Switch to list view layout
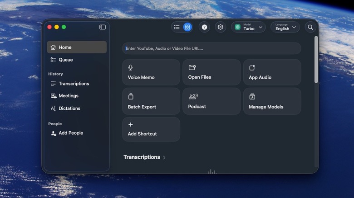 coord(177,27)
